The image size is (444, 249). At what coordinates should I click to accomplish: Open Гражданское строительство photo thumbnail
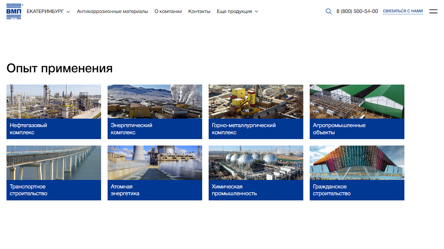[x=357, y=163]
